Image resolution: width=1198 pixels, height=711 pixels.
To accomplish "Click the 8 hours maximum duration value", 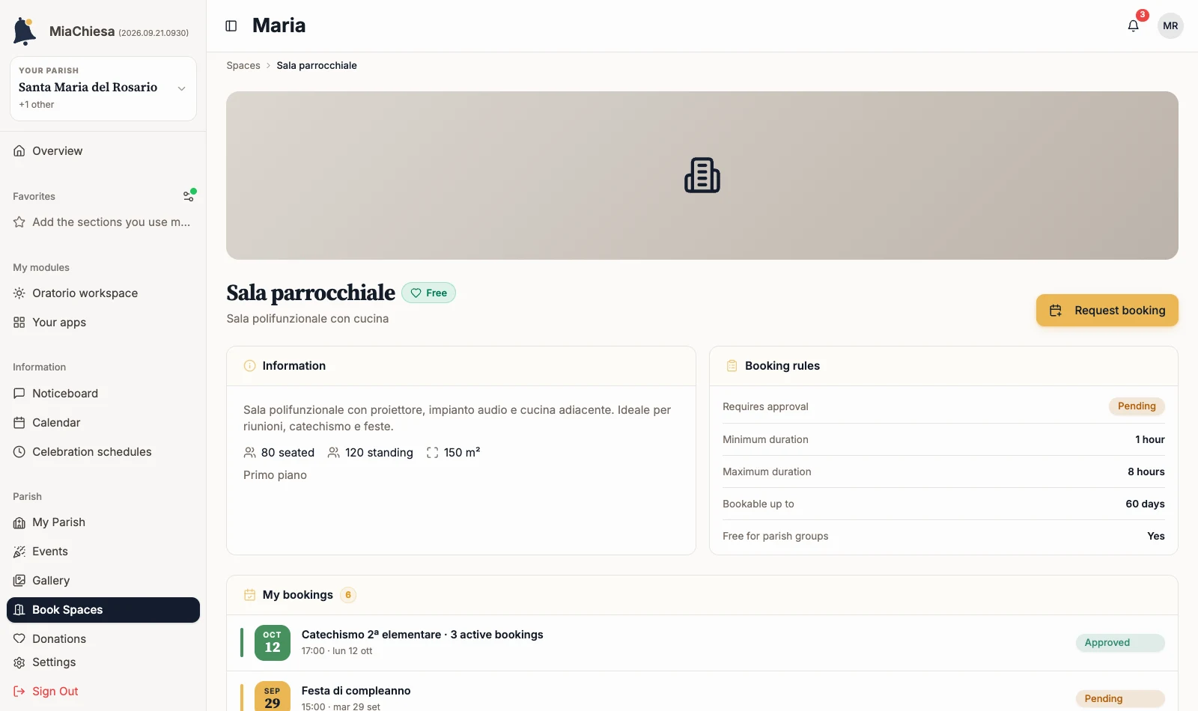I will [1146, 472].
